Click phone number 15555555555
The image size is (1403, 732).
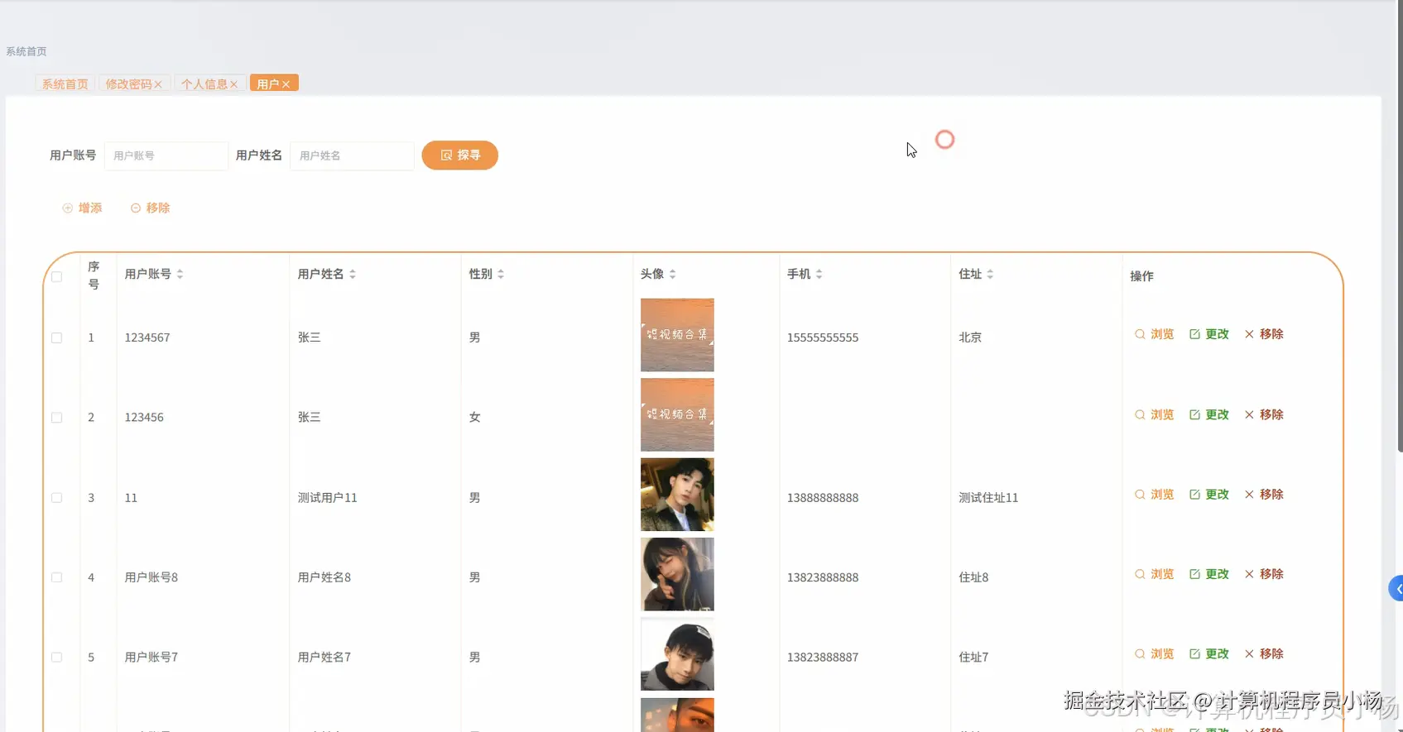pyautogui.click(x=823, y=337)
